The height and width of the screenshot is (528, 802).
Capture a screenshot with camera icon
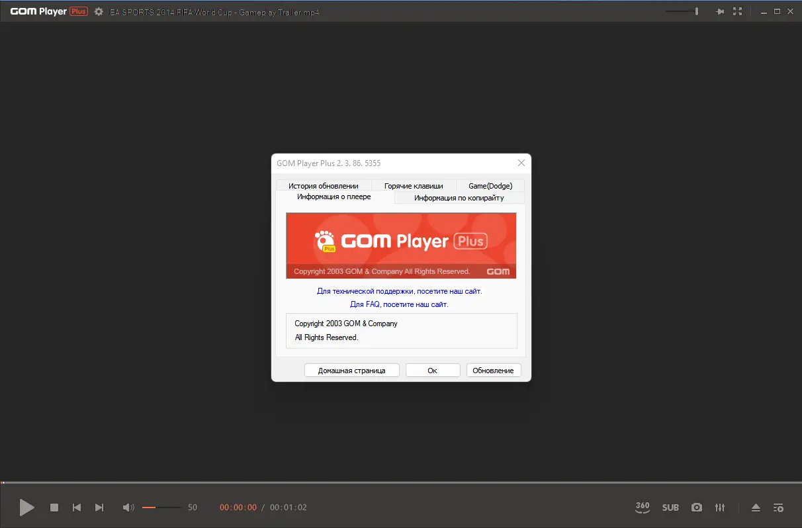pos(697,507)
